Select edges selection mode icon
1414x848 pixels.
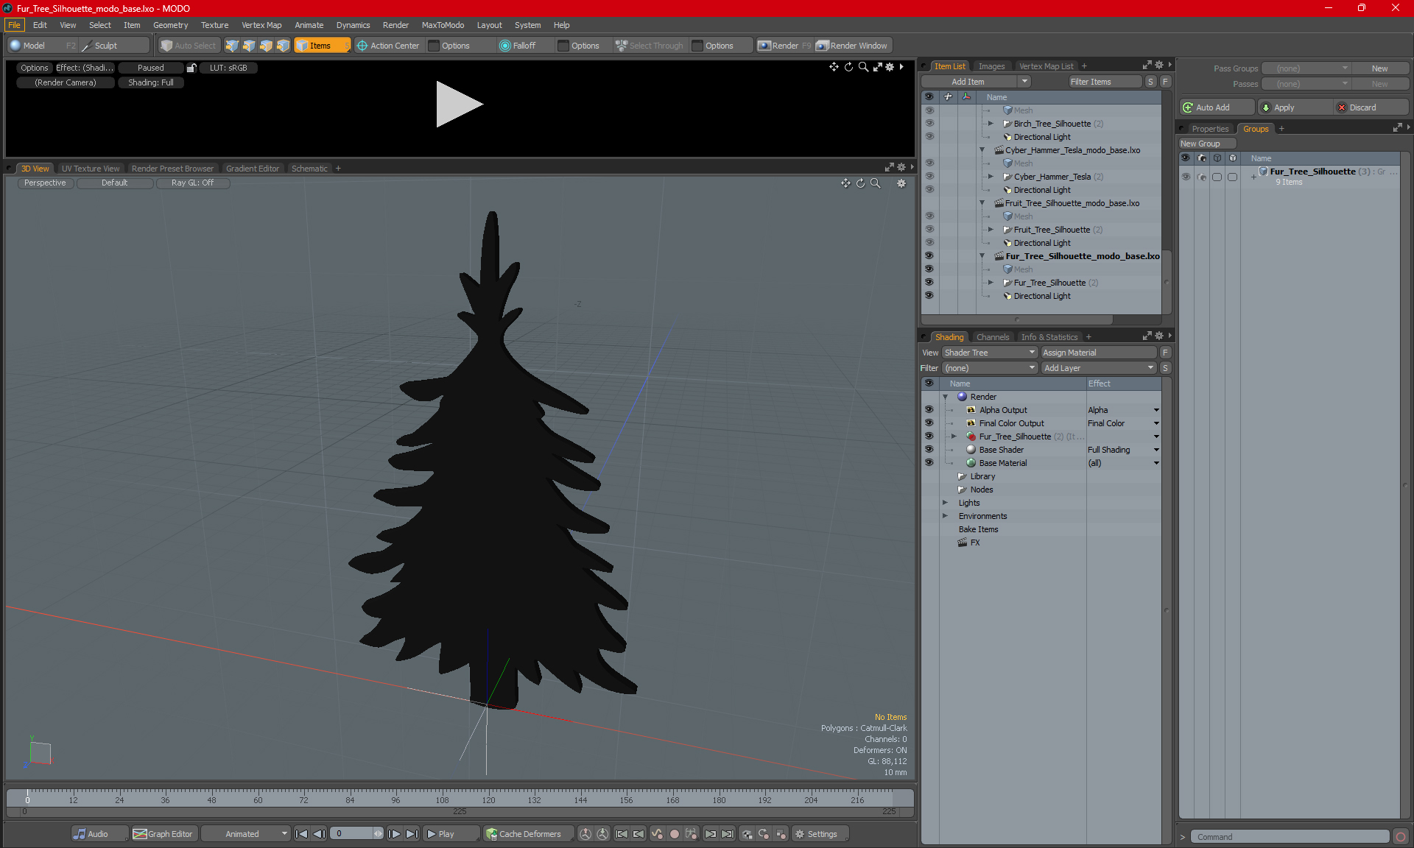pos(249,46)
